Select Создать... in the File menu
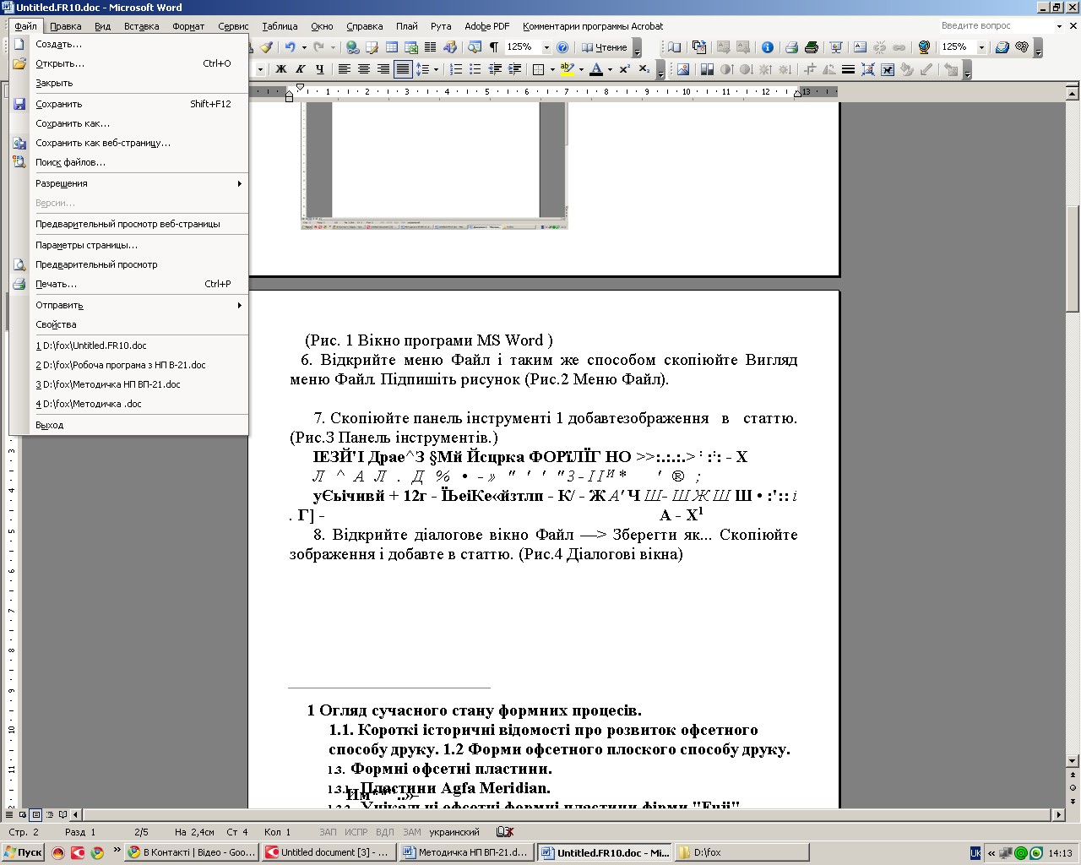 click(x=128, y=44)
